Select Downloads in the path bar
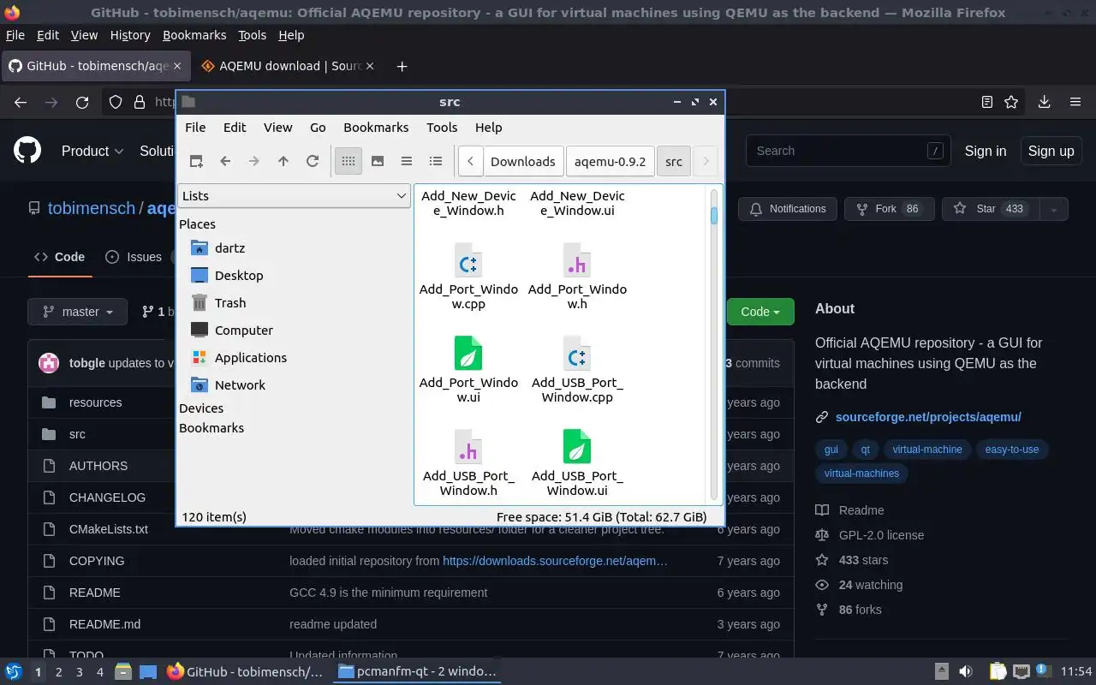Screen dimensions: 1096x685 (522, 161)
